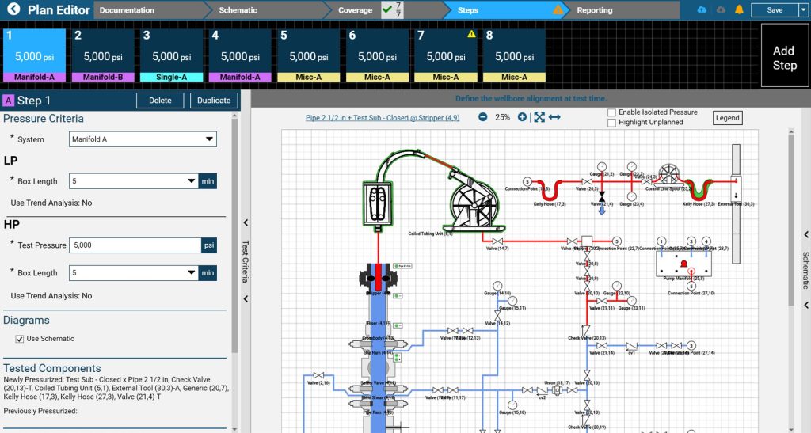Select step 3 Single-A tile
The height and width of the screenshot is (433, 811).
pyautogui.click(x=172, y=55)
